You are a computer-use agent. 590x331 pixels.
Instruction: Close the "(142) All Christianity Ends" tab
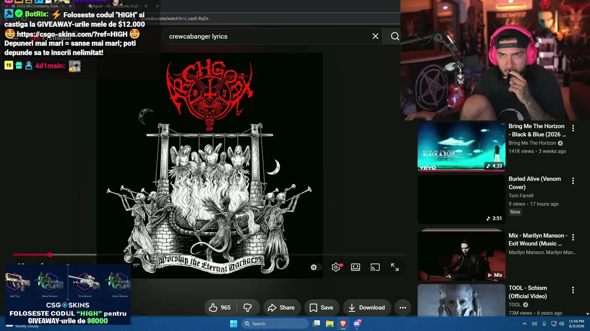(x=70, y=6)
